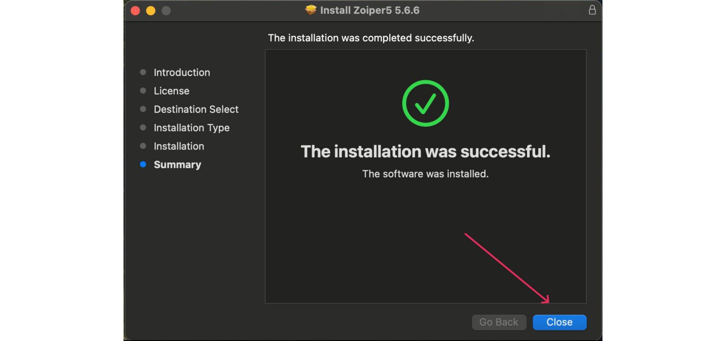Click the green checkmark success icon

pyautogui.click(x=425, y=103)
